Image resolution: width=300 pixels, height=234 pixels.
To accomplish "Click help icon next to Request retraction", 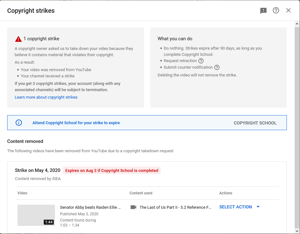I will coord(201,61).
